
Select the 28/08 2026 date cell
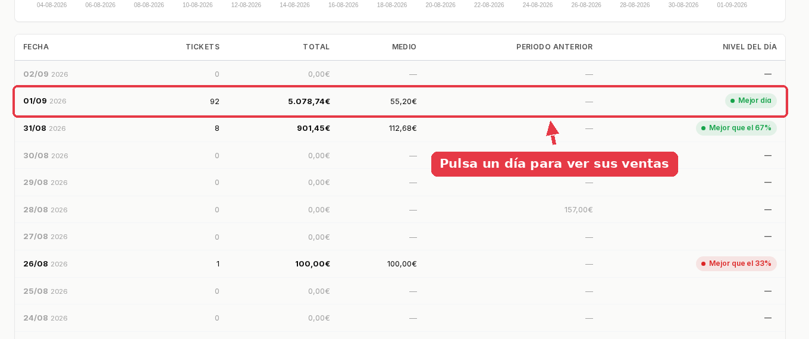coord(45,209)
